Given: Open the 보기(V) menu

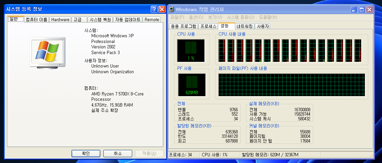Looking at the screenshot, I should pos(215,17).
